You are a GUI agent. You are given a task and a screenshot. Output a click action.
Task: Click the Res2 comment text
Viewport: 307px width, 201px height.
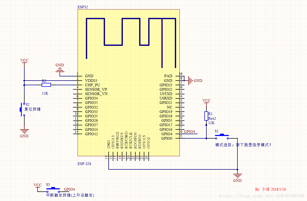pyautogui.click(x=212, y=118)
